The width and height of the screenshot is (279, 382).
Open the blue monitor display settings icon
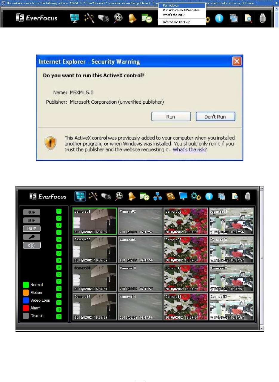tap(183, 196)
